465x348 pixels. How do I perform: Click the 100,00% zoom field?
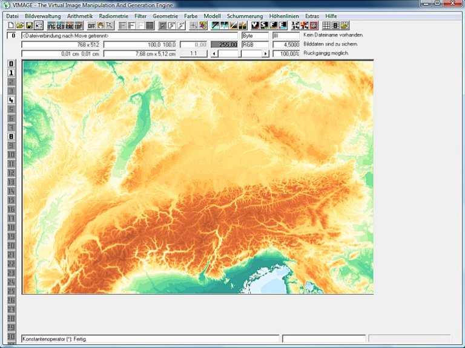pyautogui.click(x=286, y=54)
